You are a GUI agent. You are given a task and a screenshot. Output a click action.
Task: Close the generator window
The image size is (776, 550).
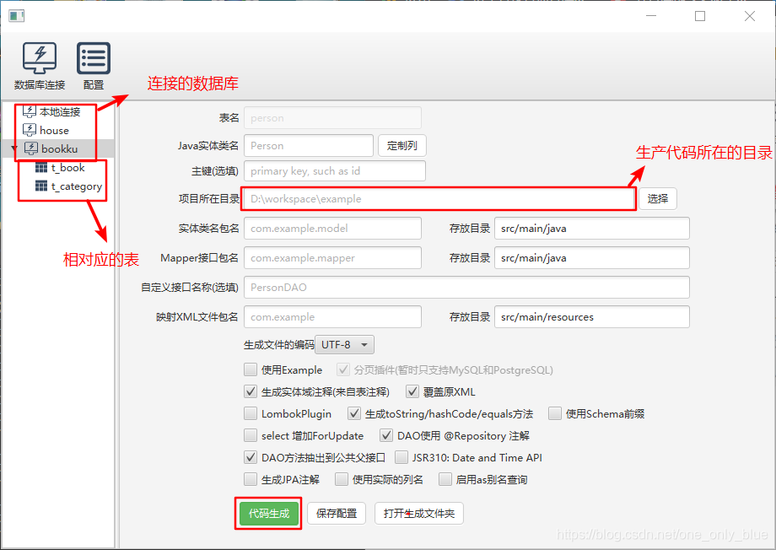coord(749,16)
